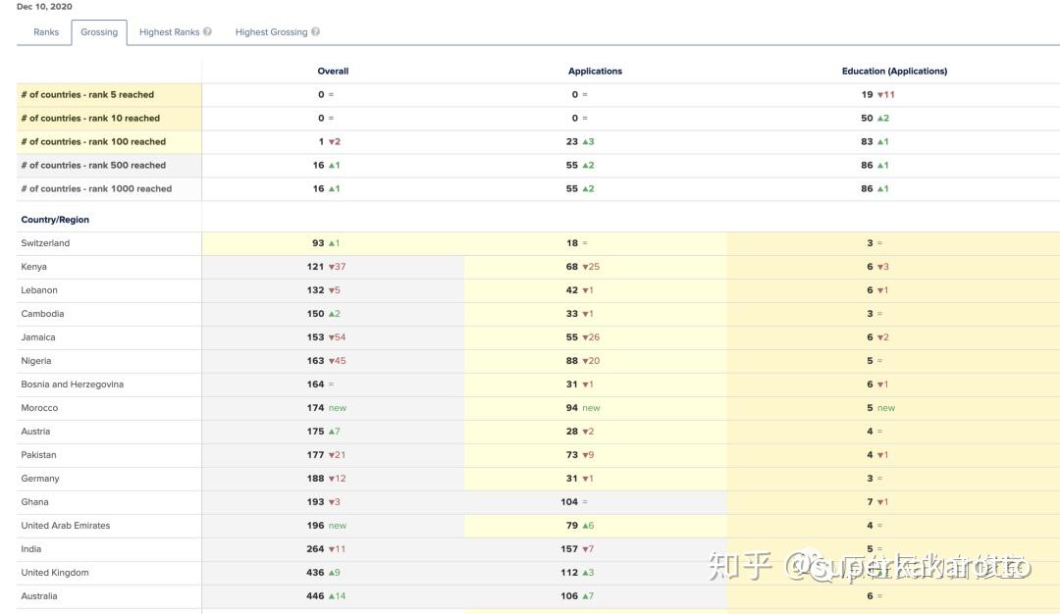Click Jamaica's 54-rank drop indicator

339,336
